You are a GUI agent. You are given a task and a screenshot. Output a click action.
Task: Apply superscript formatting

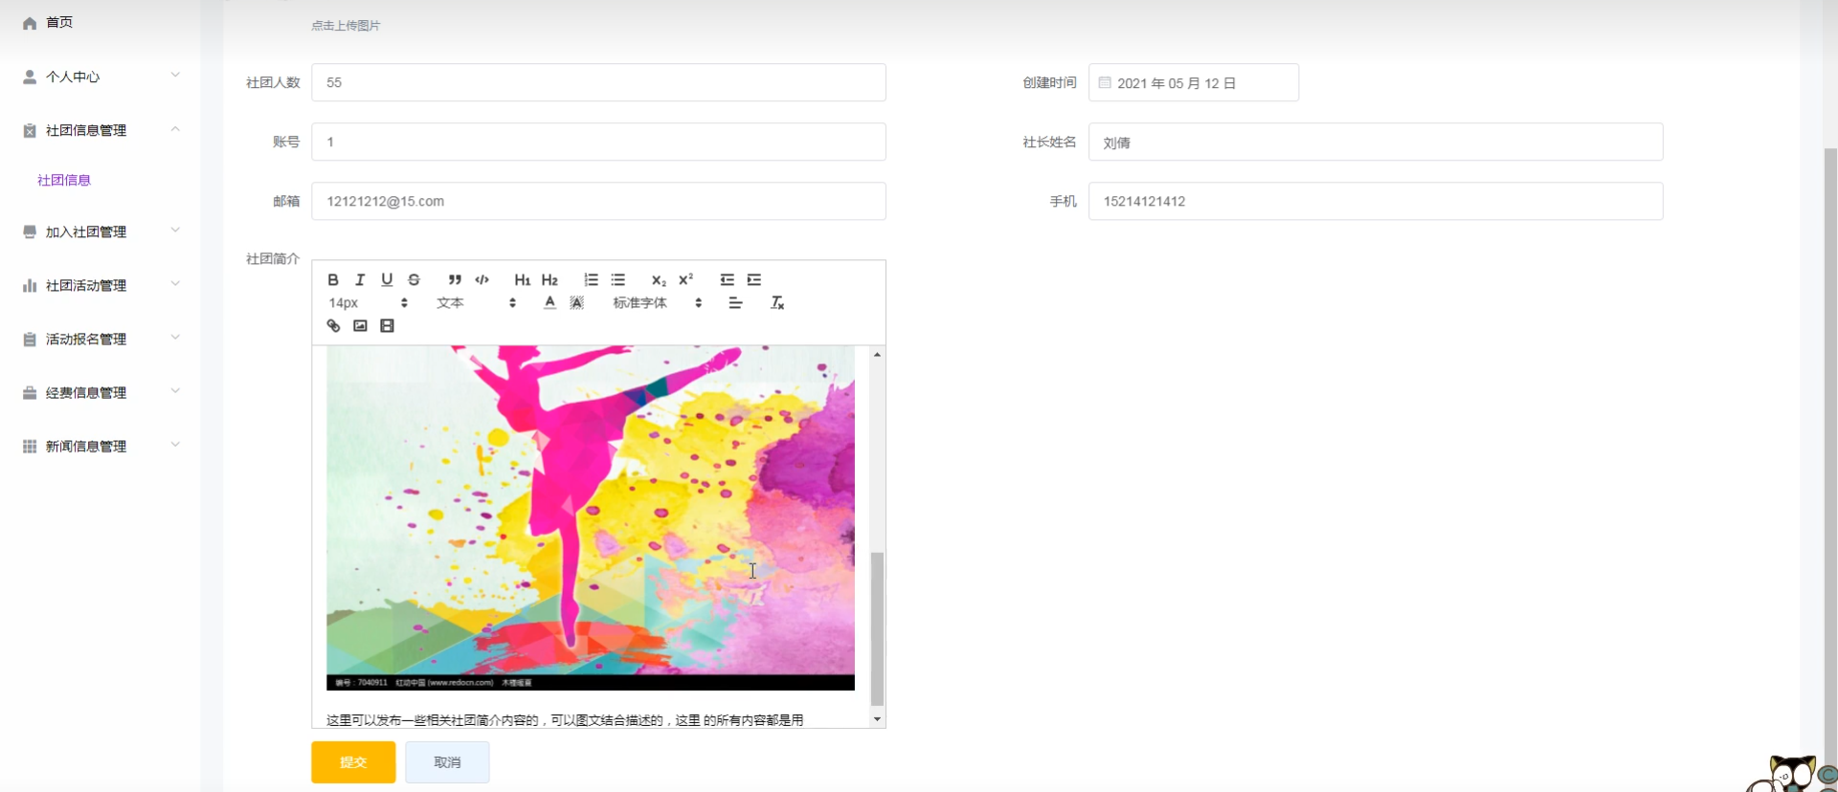(x=685, y=279)
